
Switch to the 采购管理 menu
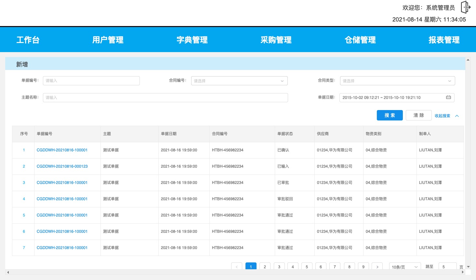pyautogui.click(x=276, y=40)
